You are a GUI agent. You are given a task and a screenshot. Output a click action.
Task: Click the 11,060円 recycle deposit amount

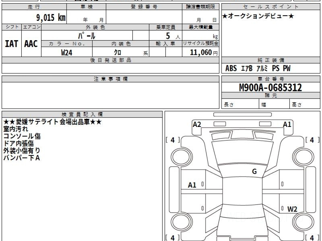[x=204, y=52]
